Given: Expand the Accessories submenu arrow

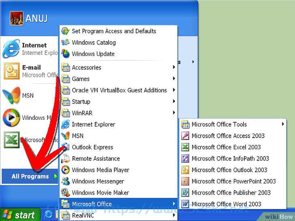Looking at the screenshot, I should tap(174, 67).
